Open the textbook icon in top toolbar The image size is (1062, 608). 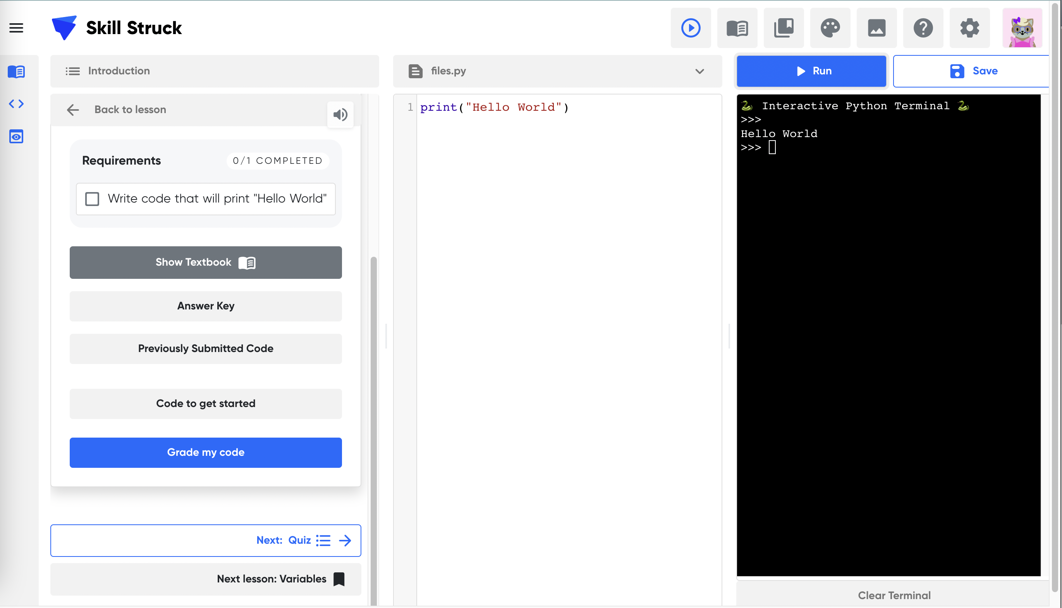point(737,28)
